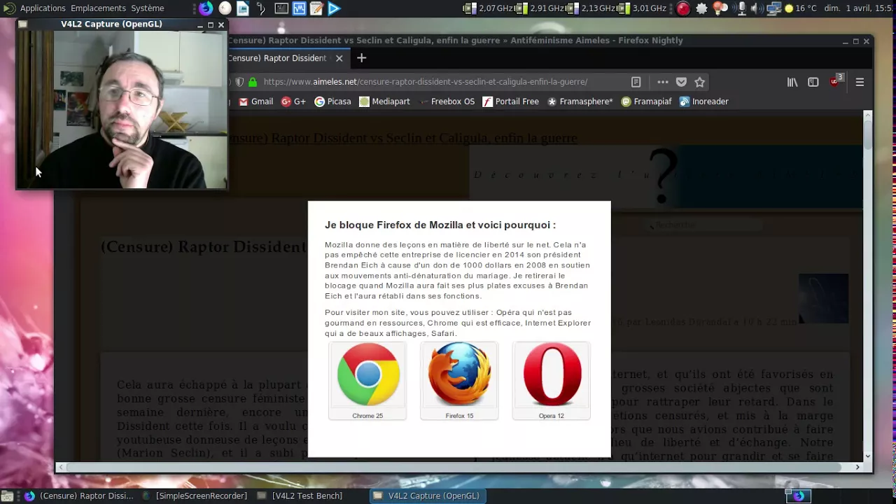Launch Firefox Nightly from the top panel

[x=206, y=8]
